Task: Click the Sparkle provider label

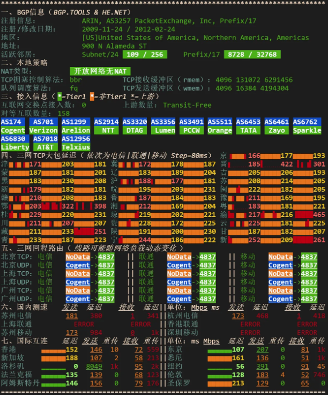Action: click(307, 130)
